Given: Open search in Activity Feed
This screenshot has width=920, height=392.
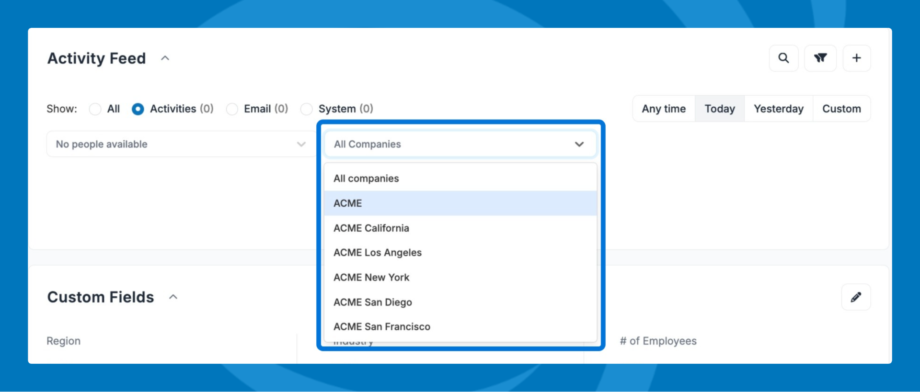Looking at the screenshot, I should coord(783,58).
